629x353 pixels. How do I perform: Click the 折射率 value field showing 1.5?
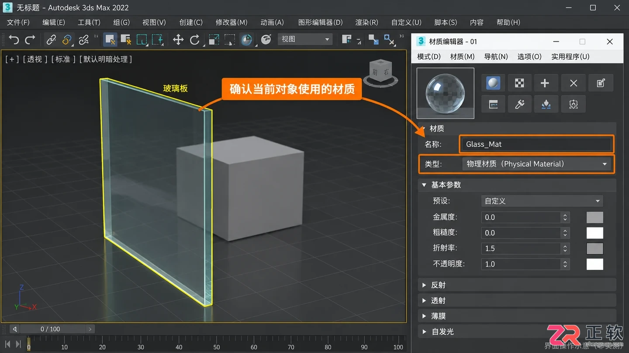pos(521,248)
